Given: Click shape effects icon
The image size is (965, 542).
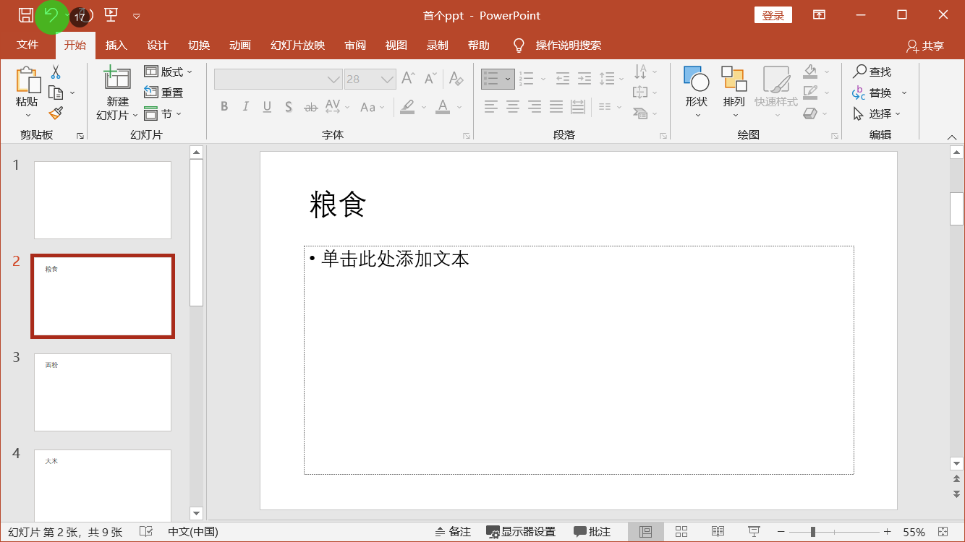Looking at the screenshot, I should [x=810, y=113].
